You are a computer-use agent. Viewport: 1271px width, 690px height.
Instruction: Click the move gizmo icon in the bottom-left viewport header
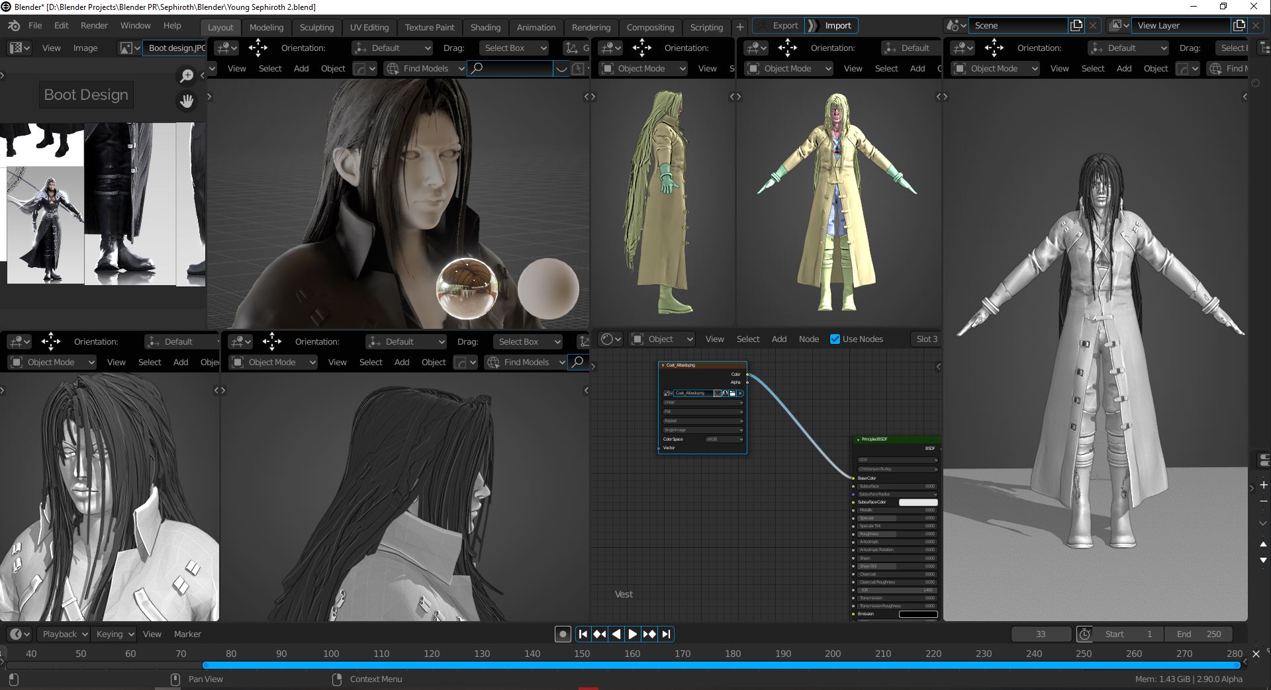click(x=51, y=341)
